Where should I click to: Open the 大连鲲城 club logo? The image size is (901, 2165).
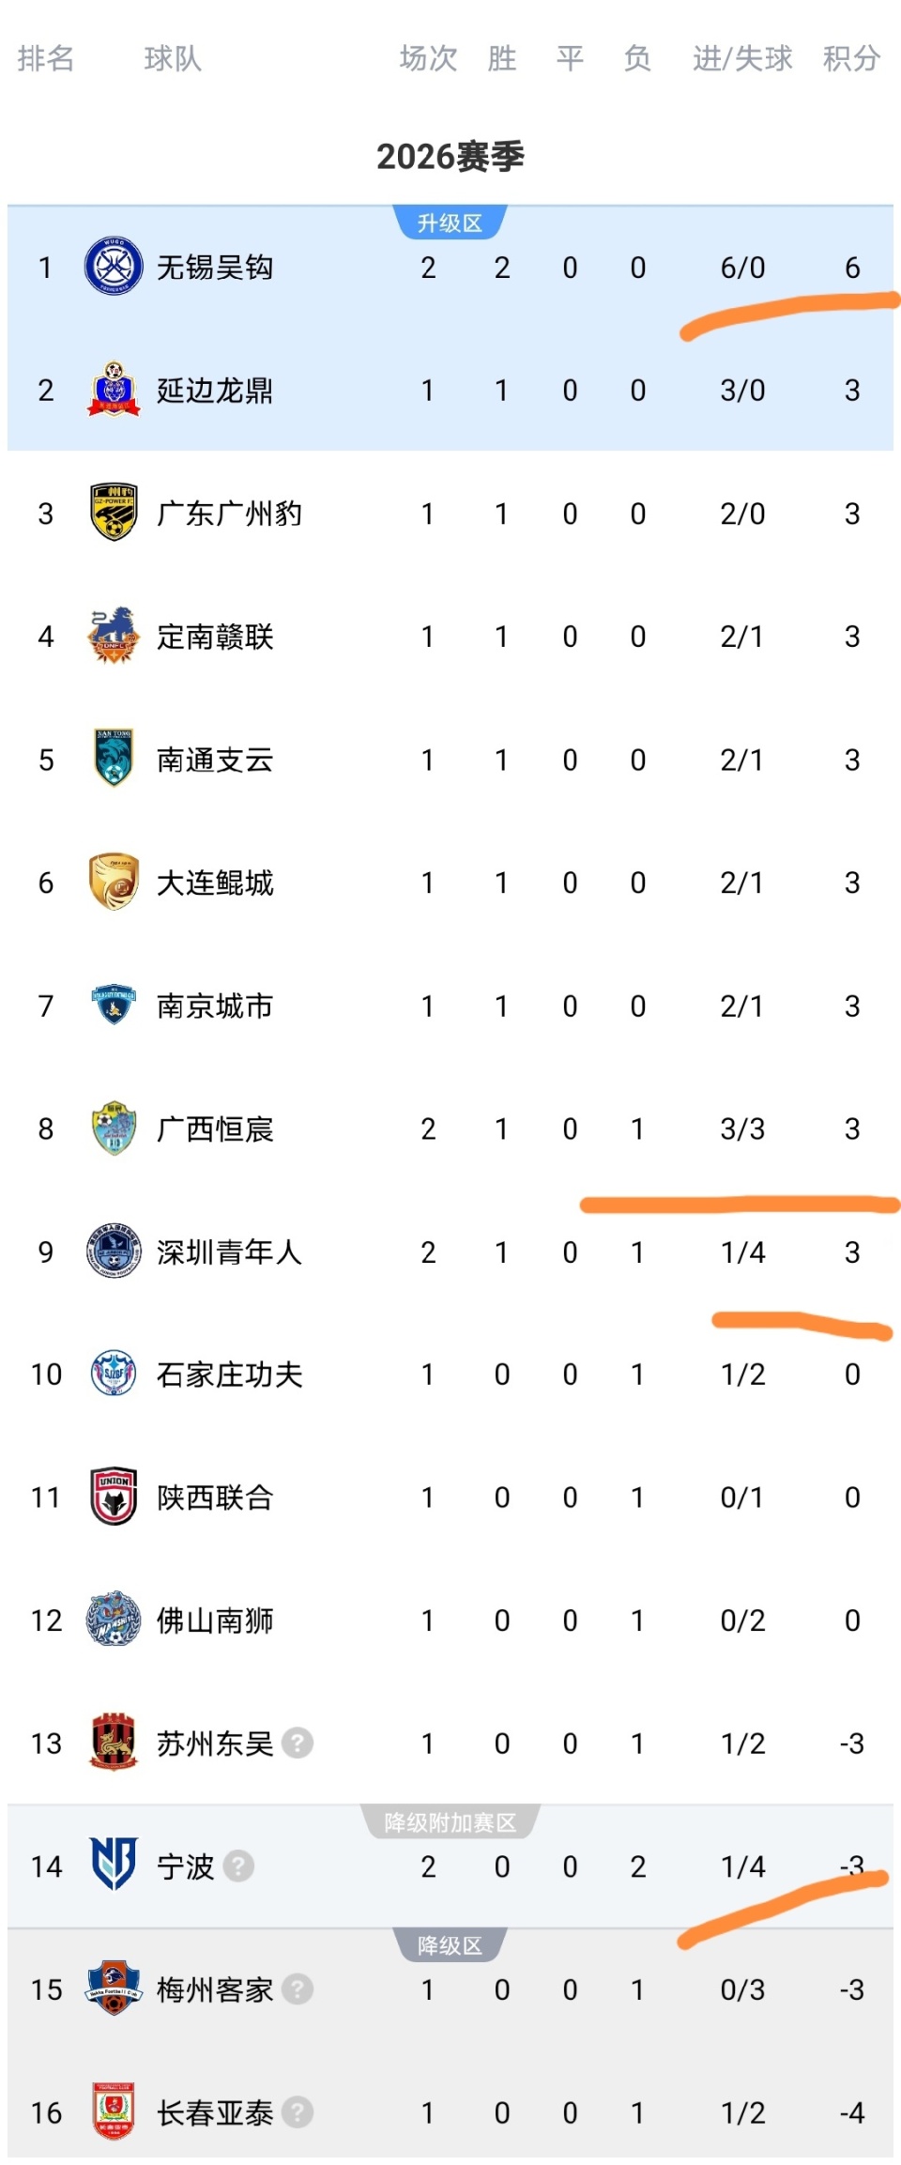114,882
